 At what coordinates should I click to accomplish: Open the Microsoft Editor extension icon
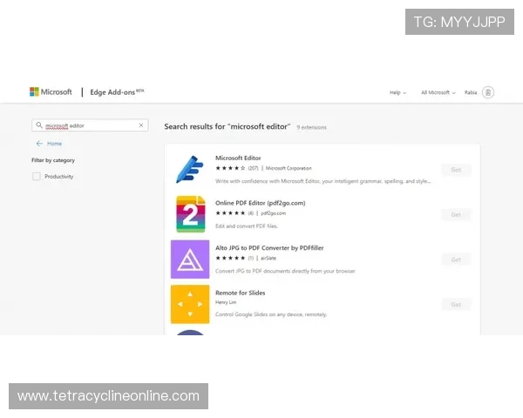click(x=189, y=169)
